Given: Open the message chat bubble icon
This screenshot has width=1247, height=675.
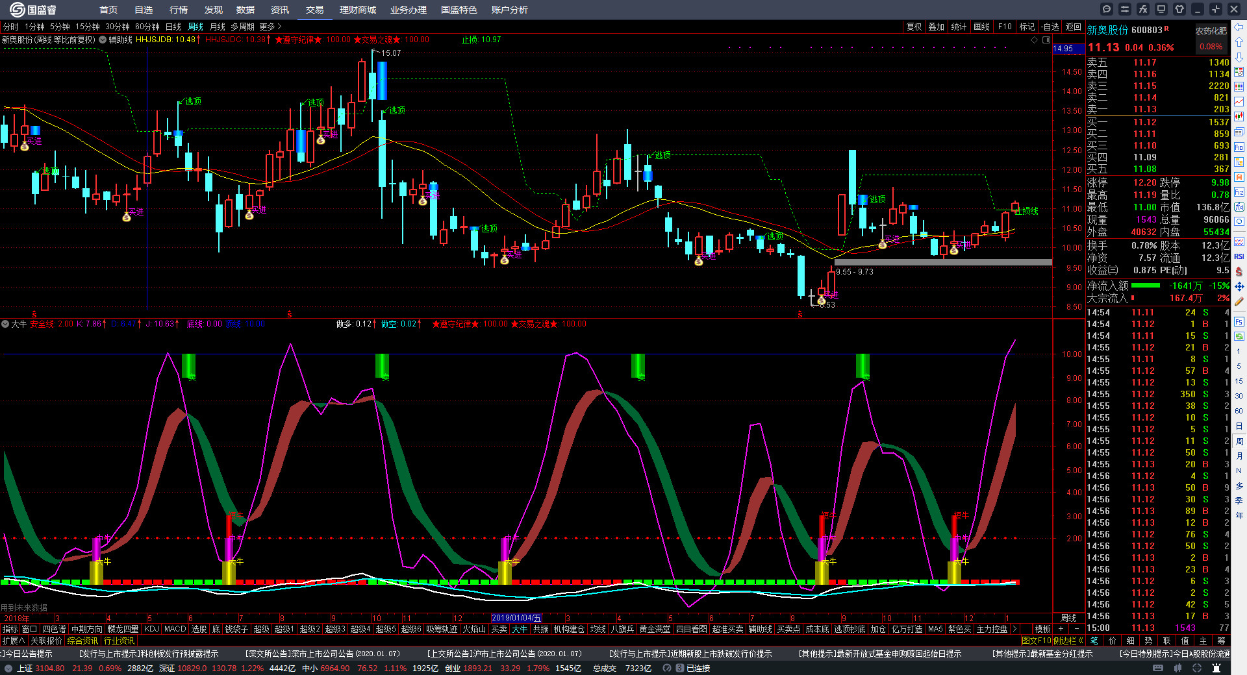Looking at the screenshot, I should (x=1107, y=9).
